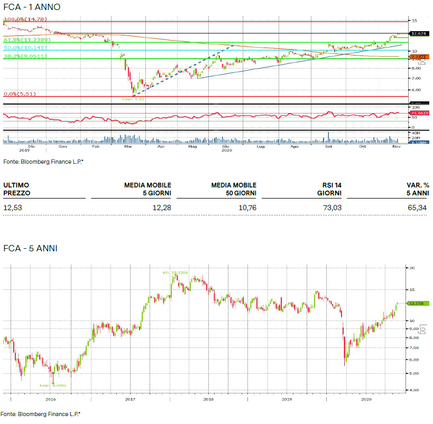Select the RSI value 73,03
Viewport: 433px width, 424px height.
click(332, 208)
